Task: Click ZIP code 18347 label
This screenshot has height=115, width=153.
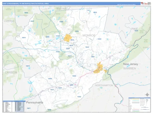Action: (32, 21)
